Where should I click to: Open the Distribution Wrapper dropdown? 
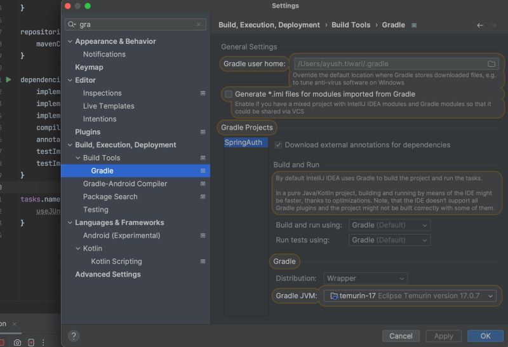[x=366, y=278]
